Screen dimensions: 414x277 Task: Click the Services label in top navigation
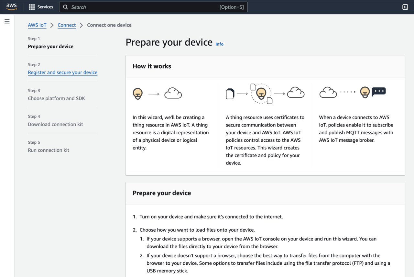pos(45,7)
